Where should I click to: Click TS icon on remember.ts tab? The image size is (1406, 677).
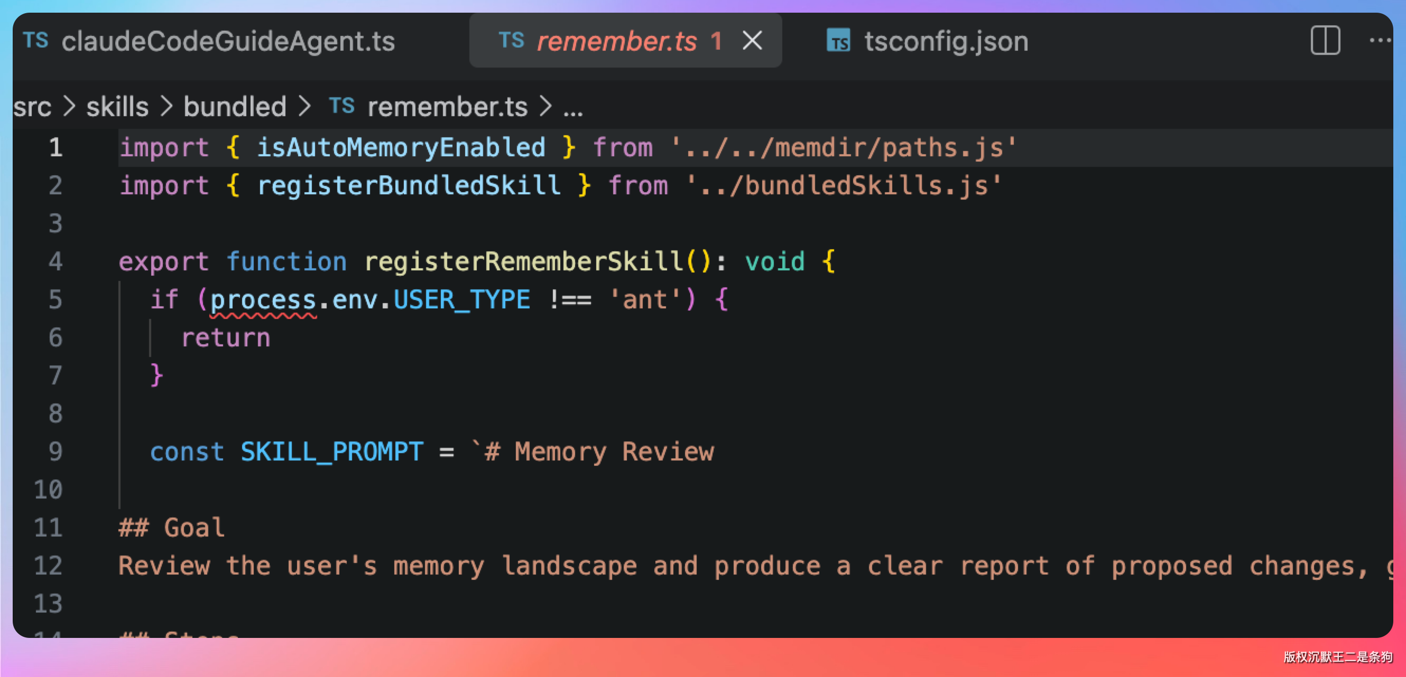tap(511, 40)
